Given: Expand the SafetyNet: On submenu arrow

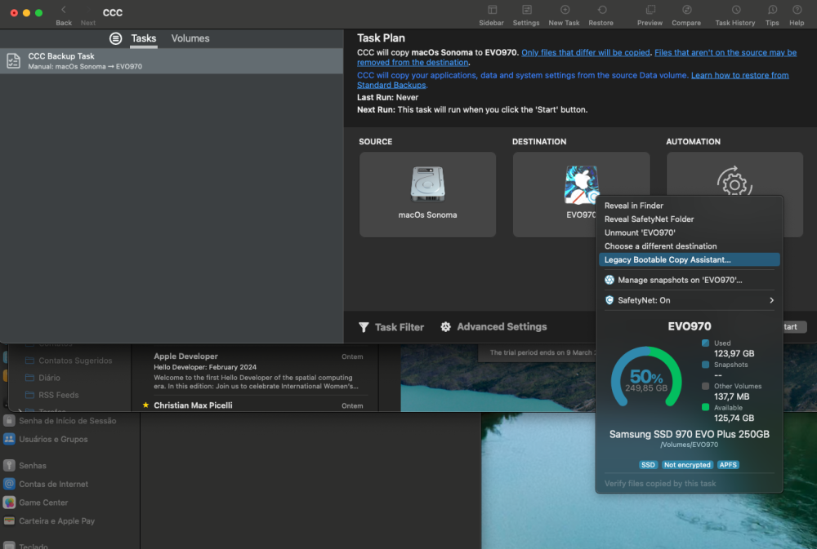Looking at the screenshot, I should [x=772, y=300].
